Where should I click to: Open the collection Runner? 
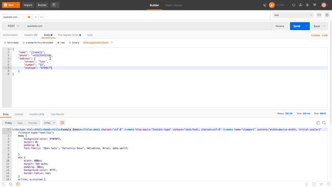(x=42, y=5)
